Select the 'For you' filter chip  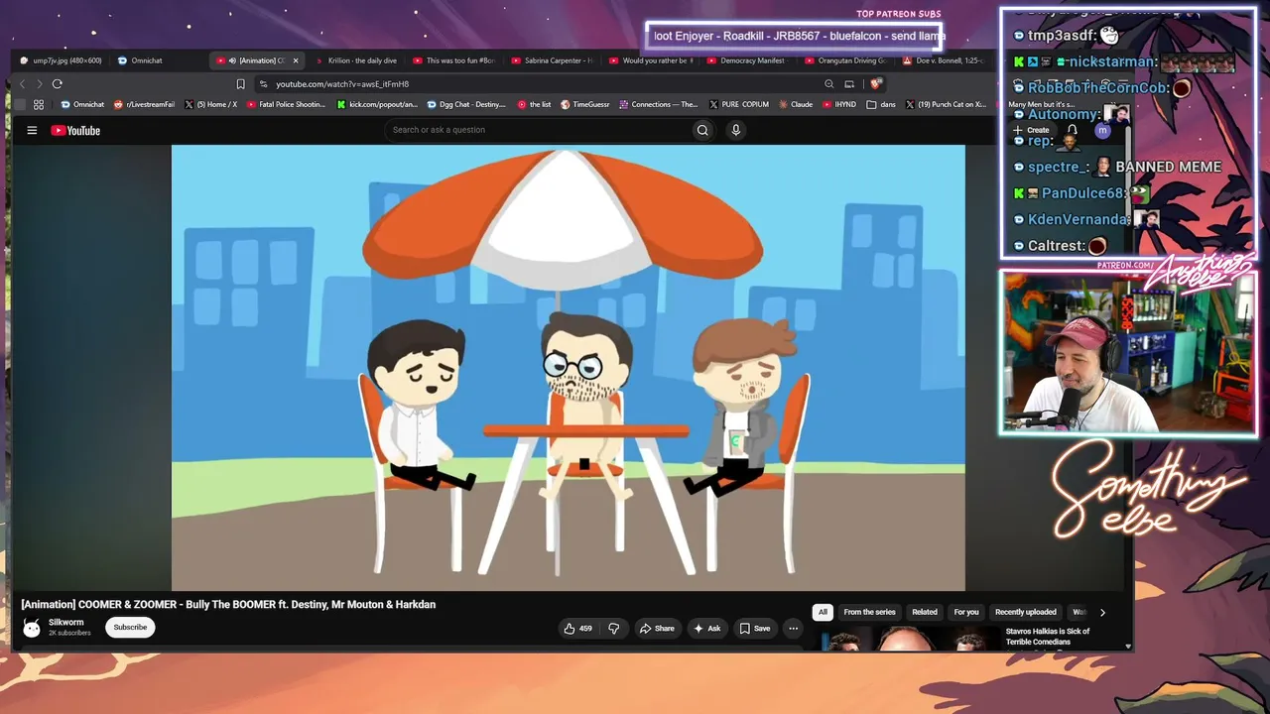pos(965,612)
